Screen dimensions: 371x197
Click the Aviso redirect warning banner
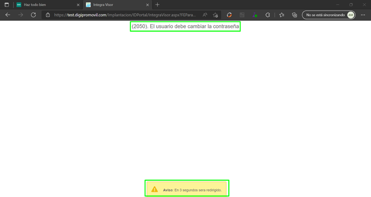pos(187,190)
